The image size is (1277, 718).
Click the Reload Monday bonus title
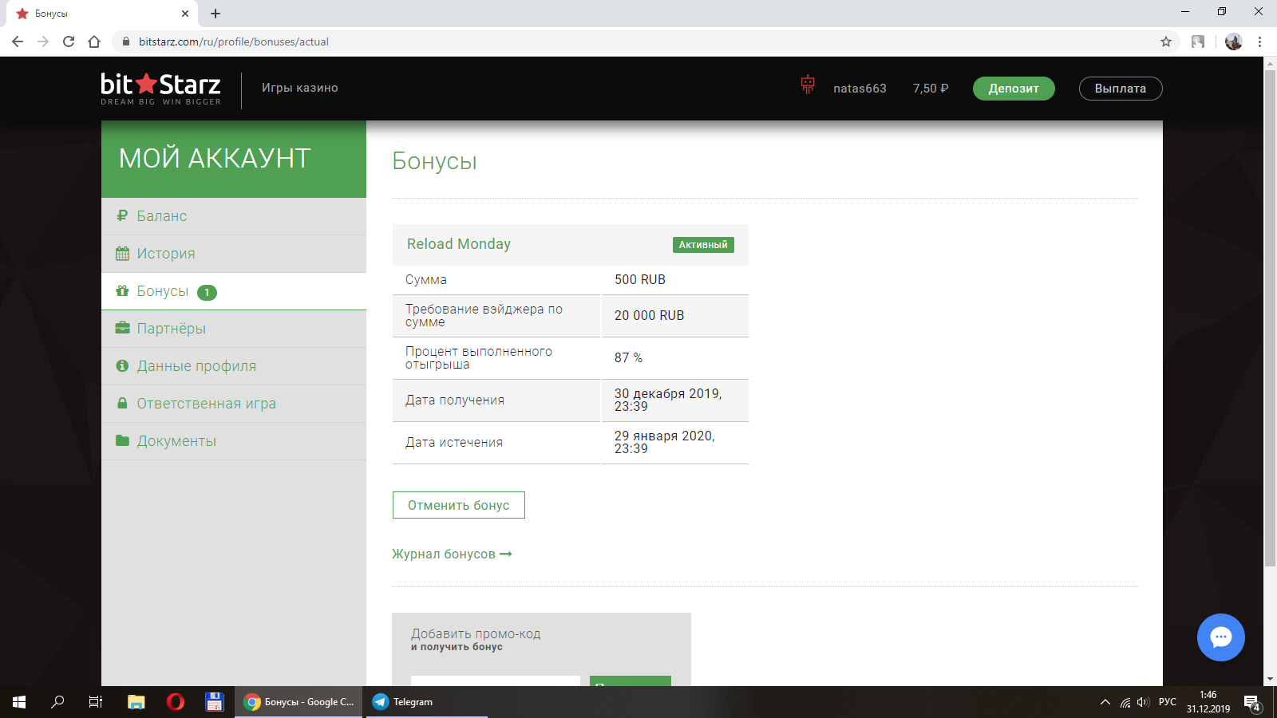pos(459,244)
